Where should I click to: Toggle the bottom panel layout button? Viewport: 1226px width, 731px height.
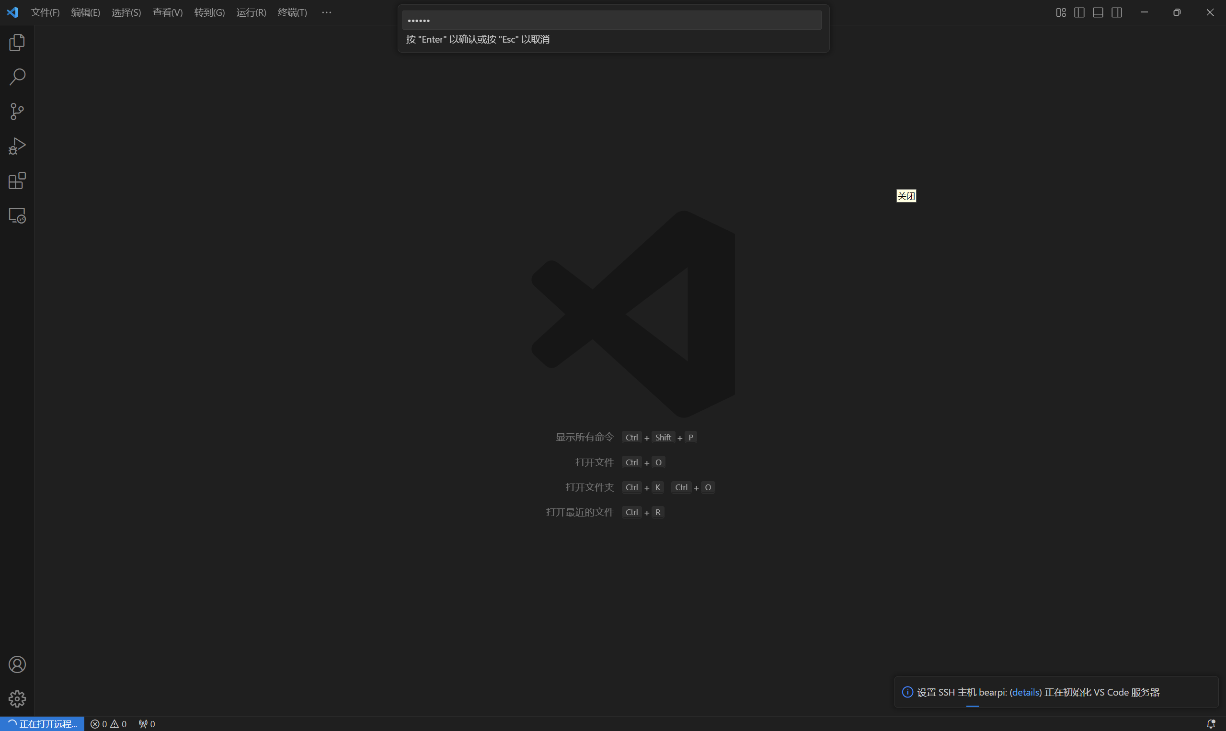[x=1098, y=12]
